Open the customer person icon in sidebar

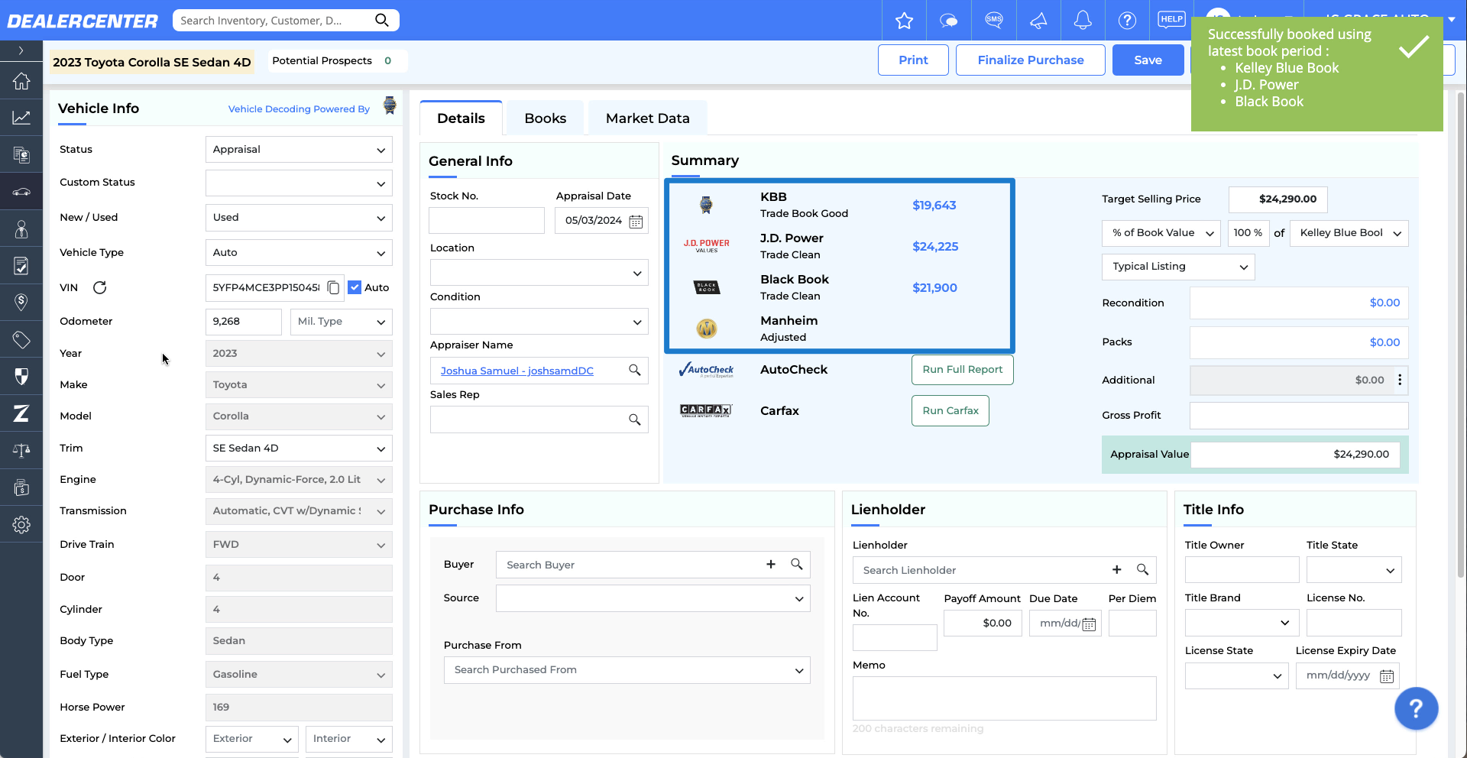coord(21,229)
